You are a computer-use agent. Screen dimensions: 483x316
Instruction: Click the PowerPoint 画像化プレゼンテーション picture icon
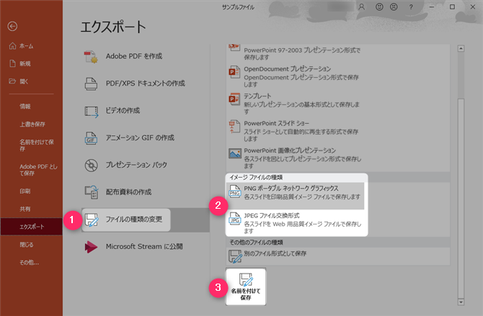pyautogui.click(x=235, y=153)
